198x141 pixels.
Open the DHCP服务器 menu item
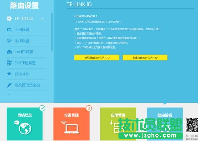click(x=26, y=63)
